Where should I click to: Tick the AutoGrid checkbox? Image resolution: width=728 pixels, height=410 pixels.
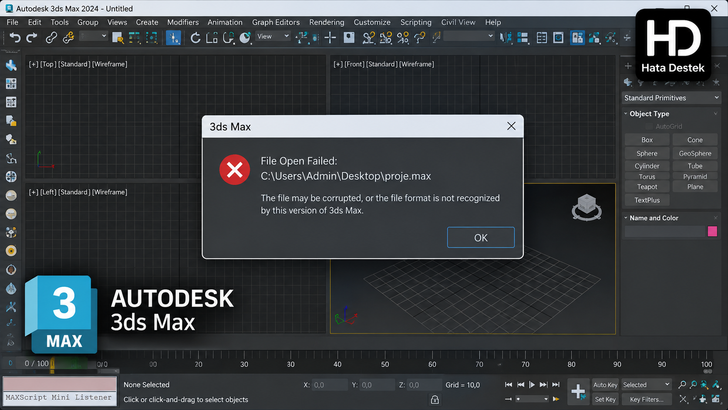click(649, 126)
